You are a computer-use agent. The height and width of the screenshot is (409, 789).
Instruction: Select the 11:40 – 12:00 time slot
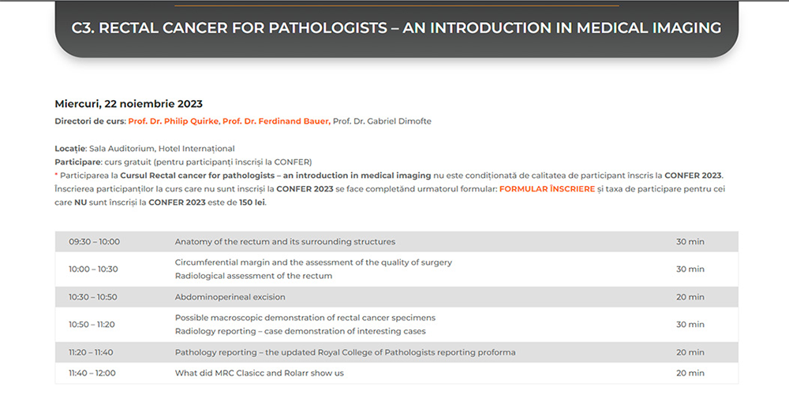(92, 373)
